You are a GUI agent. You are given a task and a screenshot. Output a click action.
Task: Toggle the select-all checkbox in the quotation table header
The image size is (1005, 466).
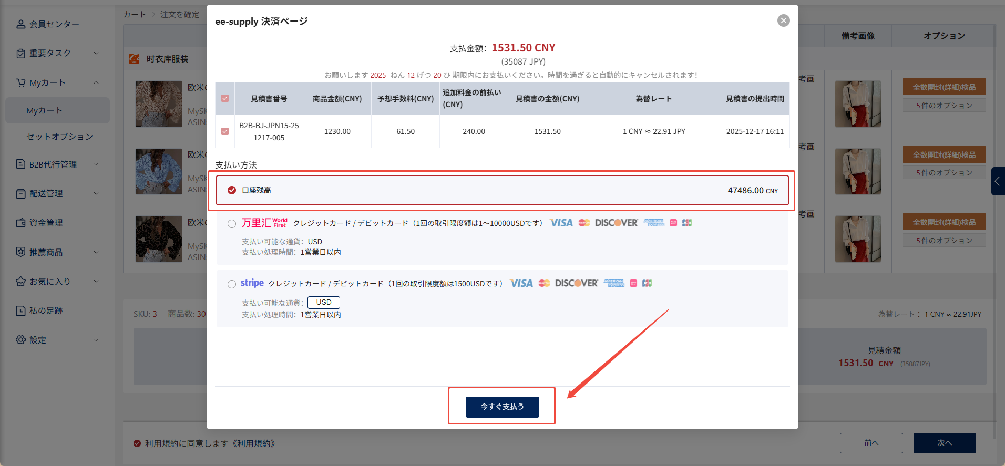pyautogui.click(x=225, y=98)
